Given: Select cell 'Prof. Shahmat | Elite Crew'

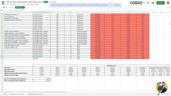Looking at the screenshot, I should [x=18, y=14].
